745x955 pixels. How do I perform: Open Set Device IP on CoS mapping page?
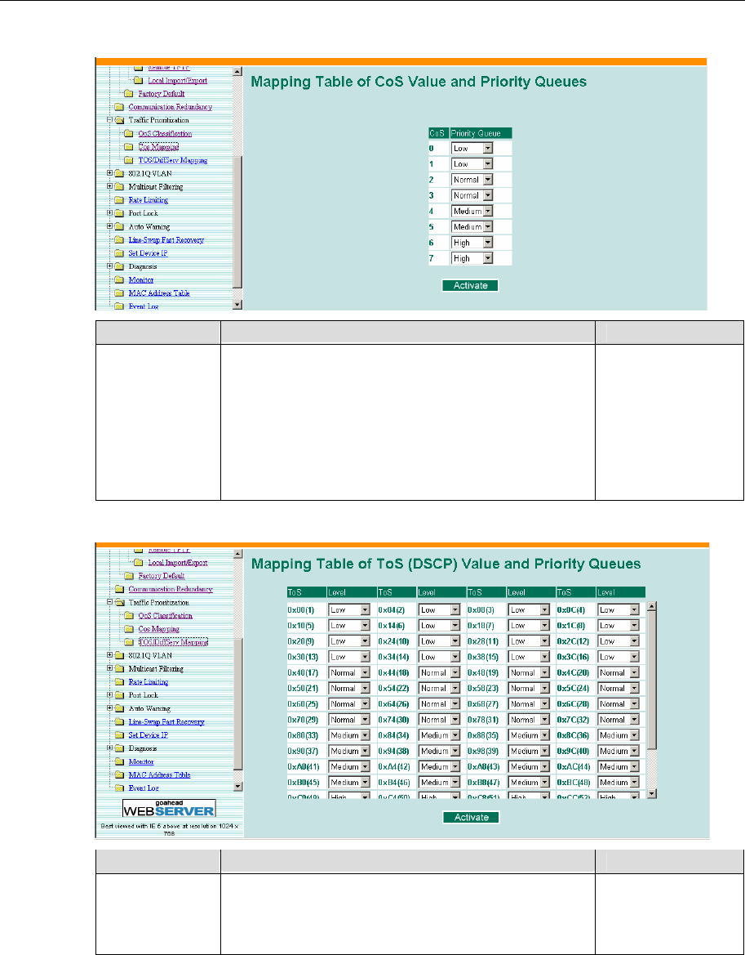point(148,252)
